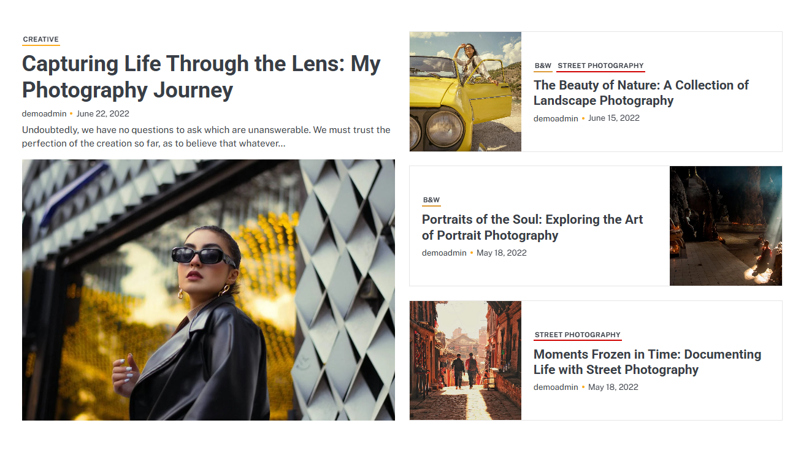Open 'Moments Frozen in Time' article title
The image size is (809, 450).
[x=647, y=362]
